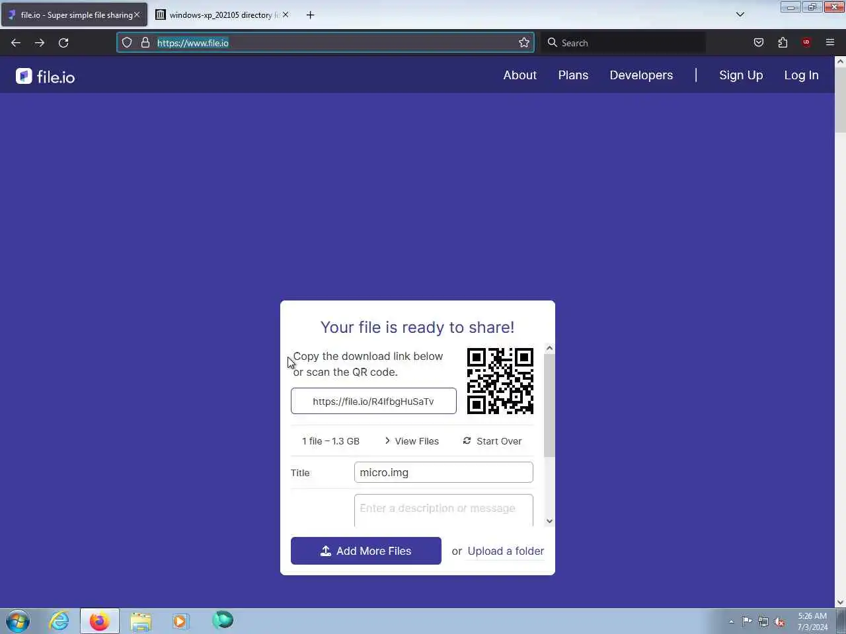This screenshot has width=846, height=634.
Task: Click the 'Your file is ready to share!' heading
Action: (417, 328)
